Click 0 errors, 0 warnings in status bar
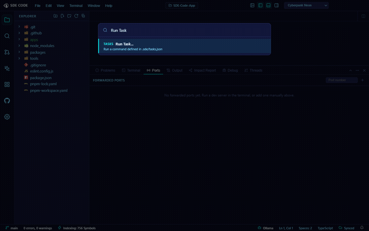The height and width of the screenshot is (231, 369). [x=38, y=228]
